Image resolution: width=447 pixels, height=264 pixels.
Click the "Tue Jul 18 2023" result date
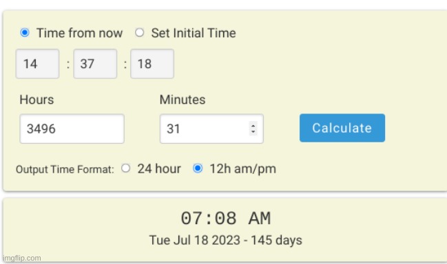[x=195, y=240]
